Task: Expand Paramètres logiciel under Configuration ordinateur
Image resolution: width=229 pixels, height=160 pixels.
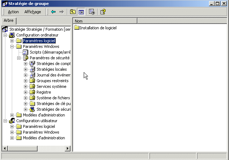Action: click(12, 41)
